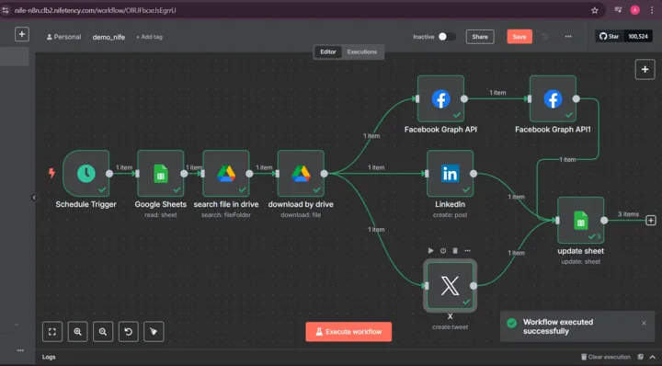Open the workflow three-dots options menu
Image resolution: width=662 pixels, height=366 pixels.
pyautogui.click(x=568, y=37)
